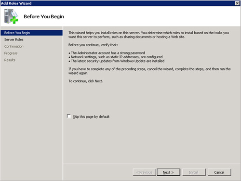The width and height of the screenshot is (241, 181).
Task: Click the 'Before you continue, verify that' line
Action: pos(93,45)
